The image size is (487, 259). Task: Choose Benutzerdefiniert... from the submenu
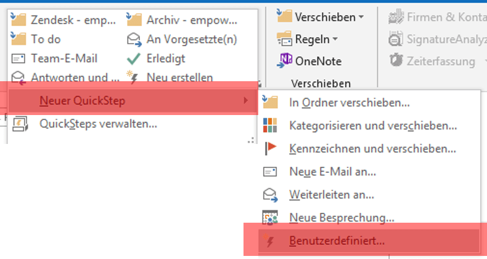pyautogui.click(x=337, y=241)
